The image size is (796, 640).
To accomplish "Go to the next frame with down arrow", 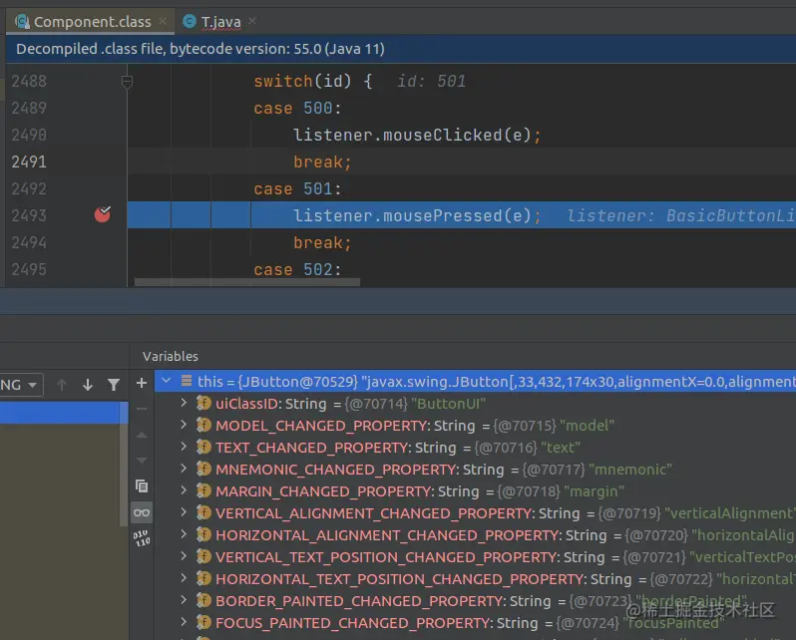I will tap(88, 385).
